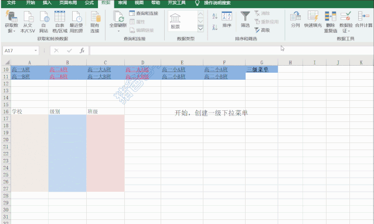Click Reapply filter (重新应用)

point(266,22)
